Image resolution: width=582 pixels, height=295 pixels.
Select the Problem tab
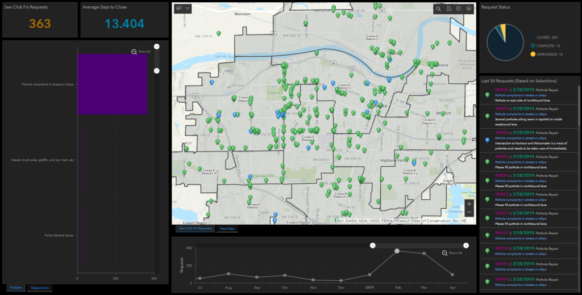point(15,288)
